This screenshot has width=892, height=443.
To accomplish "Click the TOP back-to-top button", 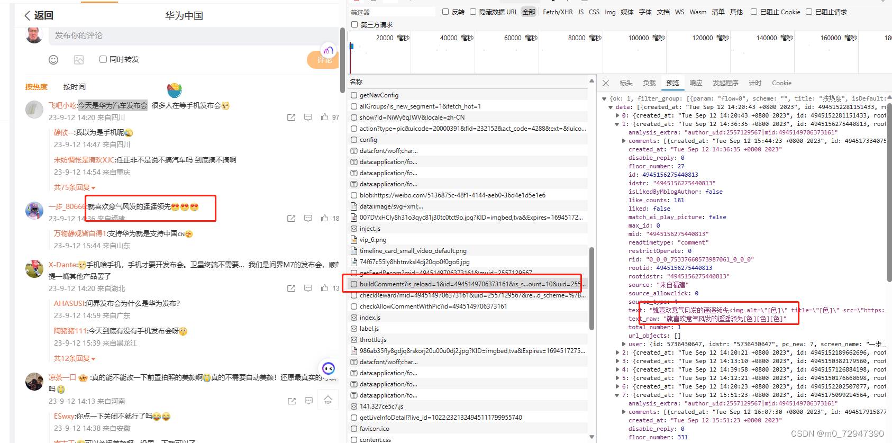I will [328, 400].
